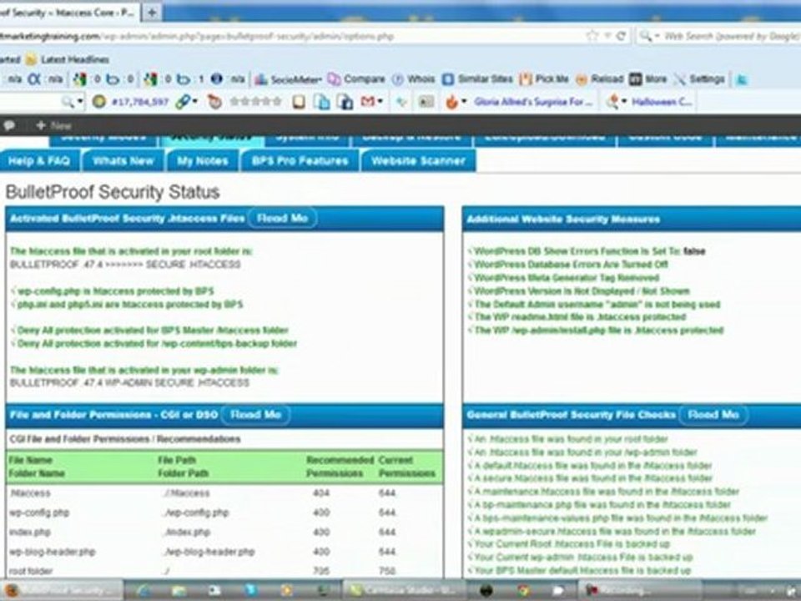Click the + New admin bar item

(x=53, y=125)
